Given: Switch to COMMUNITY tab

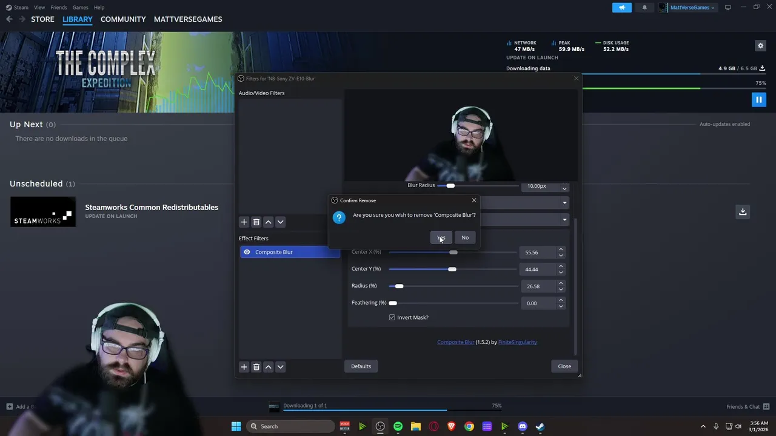Looking at the screenshot, I should click(x=123, y=19).
